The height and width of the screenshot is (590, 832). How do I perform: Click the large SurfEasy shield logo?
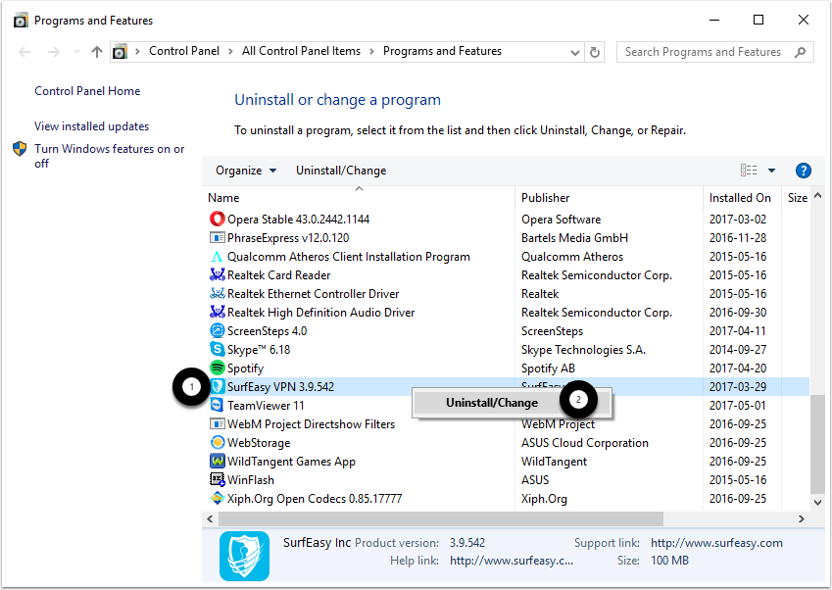coord(244,556)
